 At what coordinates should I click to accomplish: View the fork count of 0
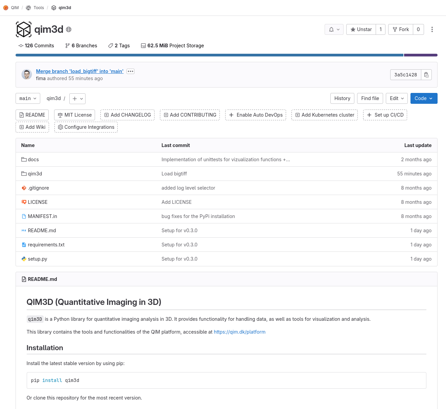pos(418,29)
